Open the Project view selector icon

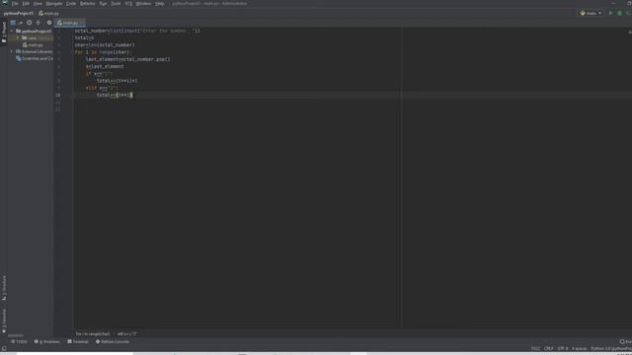pyautogui.click(x=13, y=23)
